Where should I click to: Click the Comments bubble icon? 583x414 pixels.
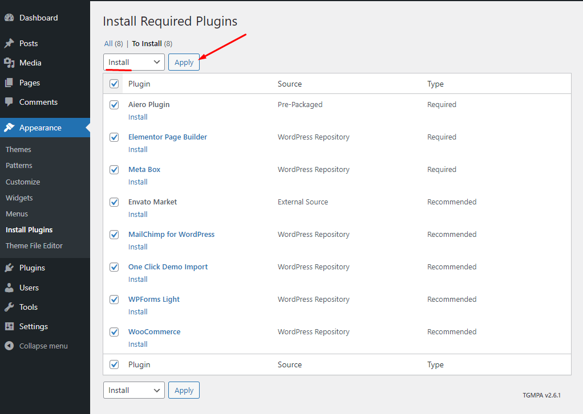(9, 102)
